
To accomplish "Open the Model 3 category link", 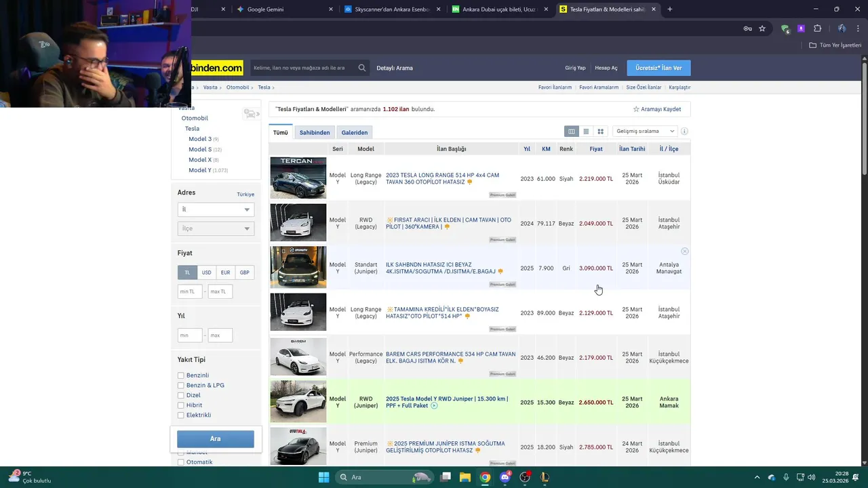I will (200, 139).
